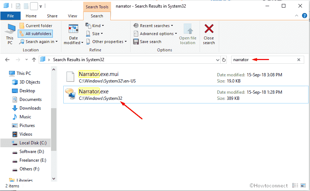Open the Kind filter dropdown
The height and width of the screenshot is (191, 310).
click(x=95, y=26)
